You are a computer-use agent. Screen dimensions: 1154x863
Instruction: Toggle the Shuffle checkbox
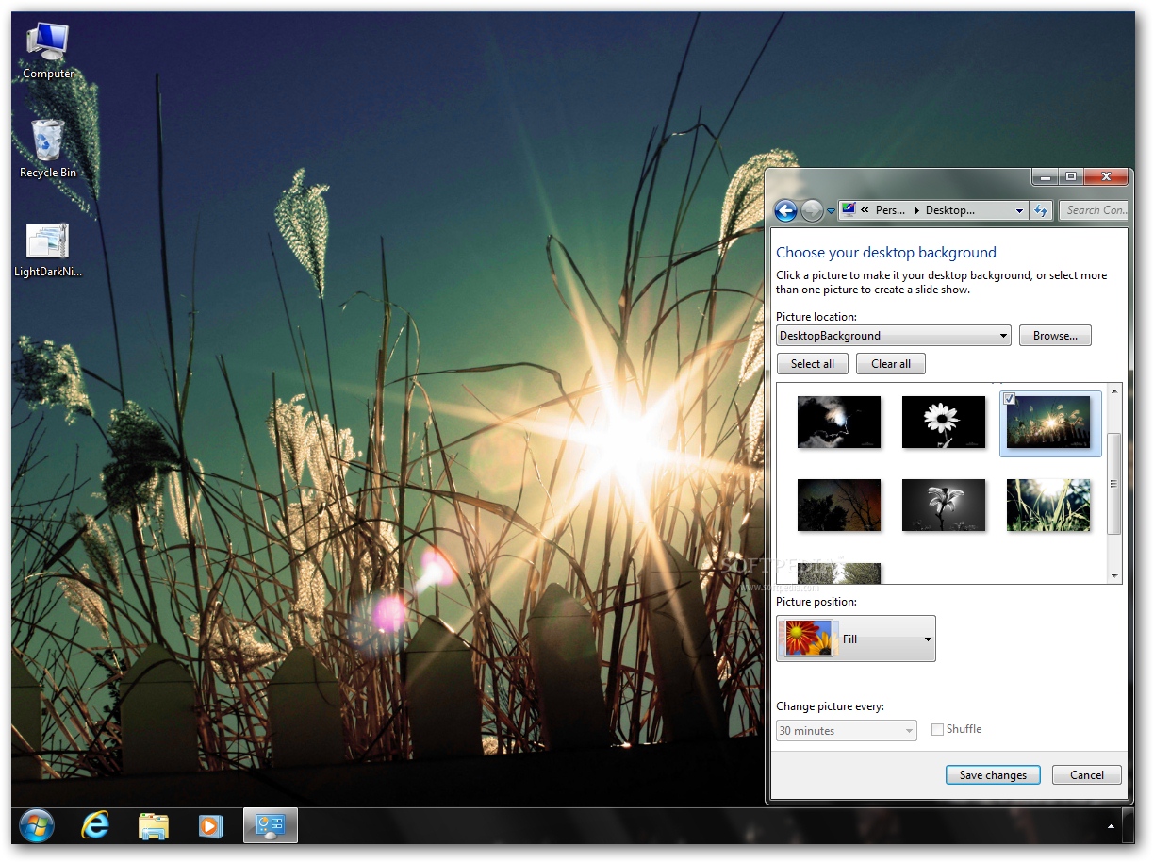pos(937,729)
